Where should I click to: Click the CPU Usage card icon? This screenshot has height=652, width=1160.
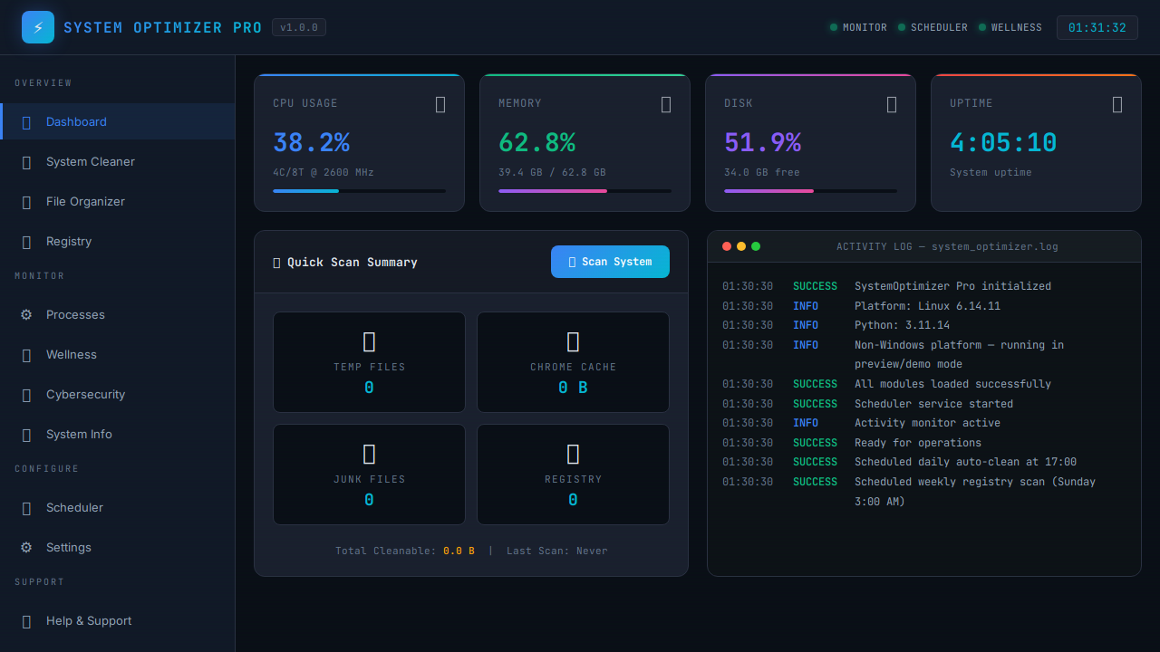(440, 104)
